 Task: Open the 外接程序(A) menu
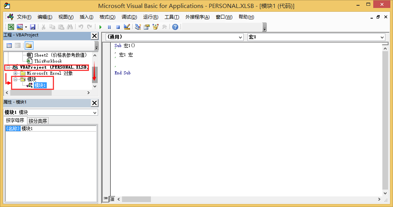[x=198, y=17]
